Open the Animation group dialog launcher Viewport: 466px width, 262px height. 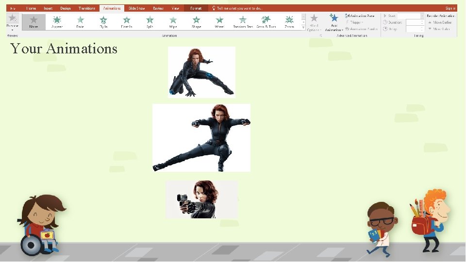click(x=321, y=35)
